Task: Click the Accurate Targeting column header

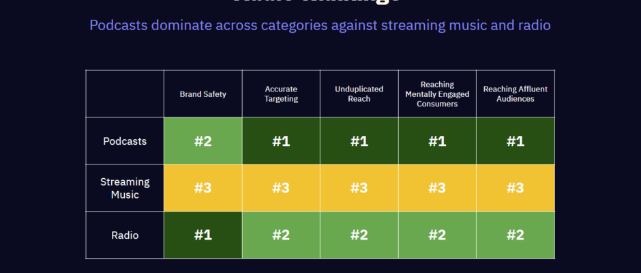Action: click(281, 94)
